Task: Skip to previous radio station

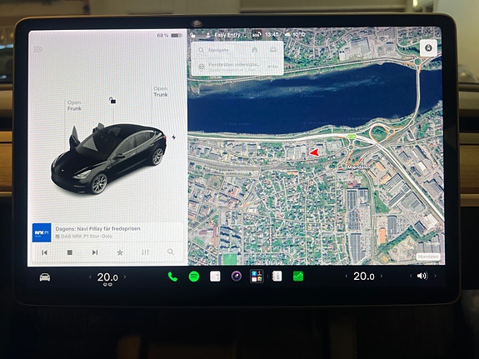Action: point(44,252)
